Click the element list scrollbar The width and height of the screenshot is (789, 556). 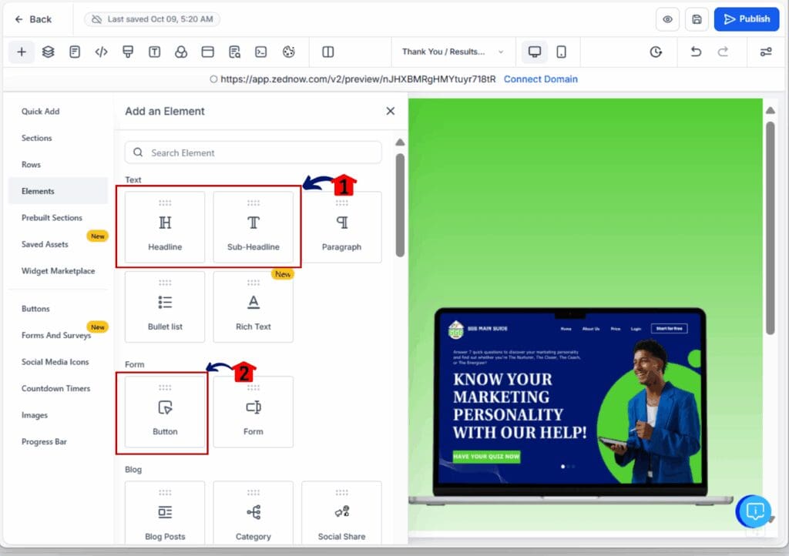(x=399, y=205)
